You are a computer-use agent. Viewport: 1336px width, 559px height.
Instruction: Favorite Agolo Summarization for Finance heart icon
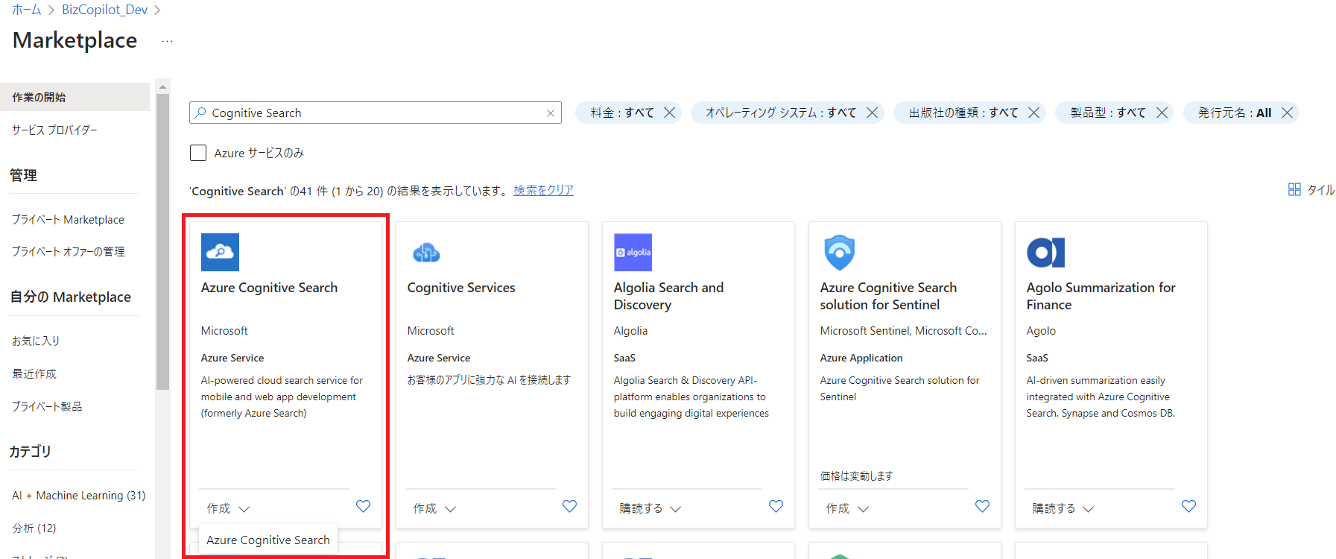pos(1188,506)
